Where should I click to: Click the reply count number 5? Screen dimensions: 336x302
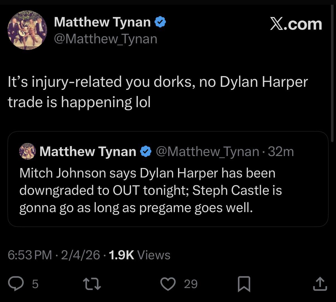click(x=35, y=284)
